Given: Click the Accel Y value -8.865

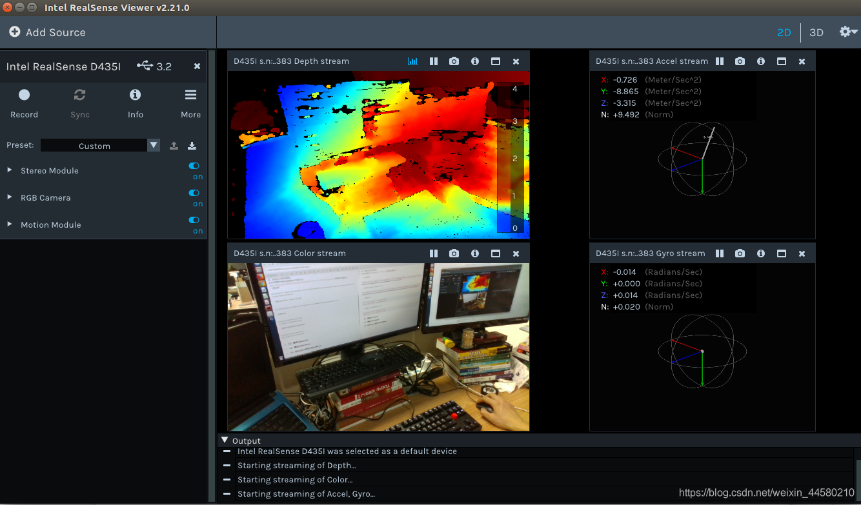Looking at the screenshot, I should tap(625, 92).
